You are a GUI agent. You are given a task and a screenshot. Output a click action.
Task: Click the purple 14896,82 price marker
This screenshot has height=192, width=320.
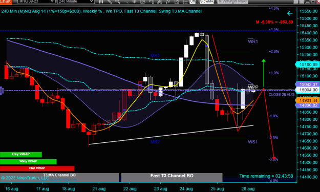point(308,105)
